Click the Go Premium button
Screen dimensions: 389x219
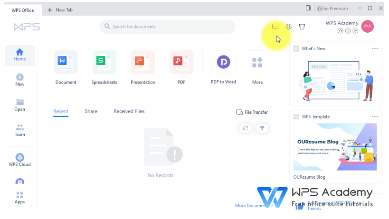[x=332, y=9]
